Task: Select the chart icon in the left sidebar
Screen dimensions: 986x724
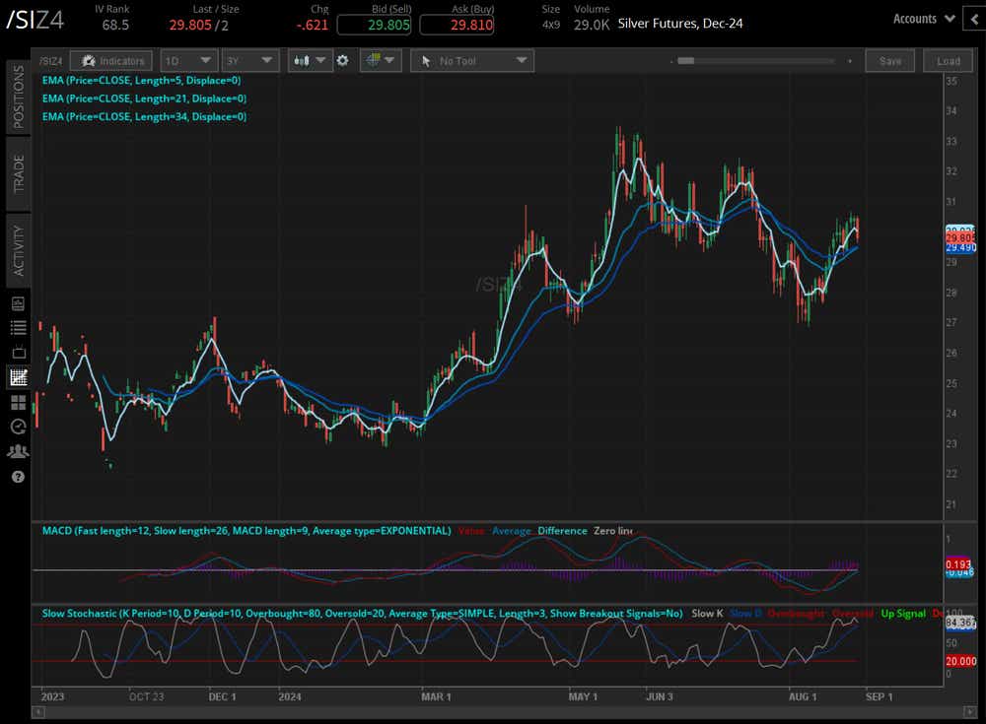Action: 17,376
